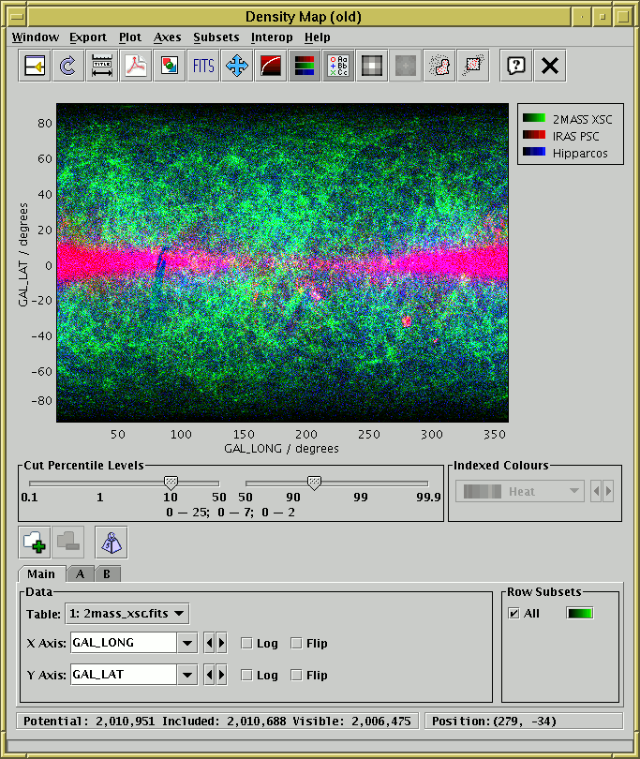This screenshot has width=640, height=759.
Task: Click the replot (refresh) toolbar icon
Action: point(67,66)
